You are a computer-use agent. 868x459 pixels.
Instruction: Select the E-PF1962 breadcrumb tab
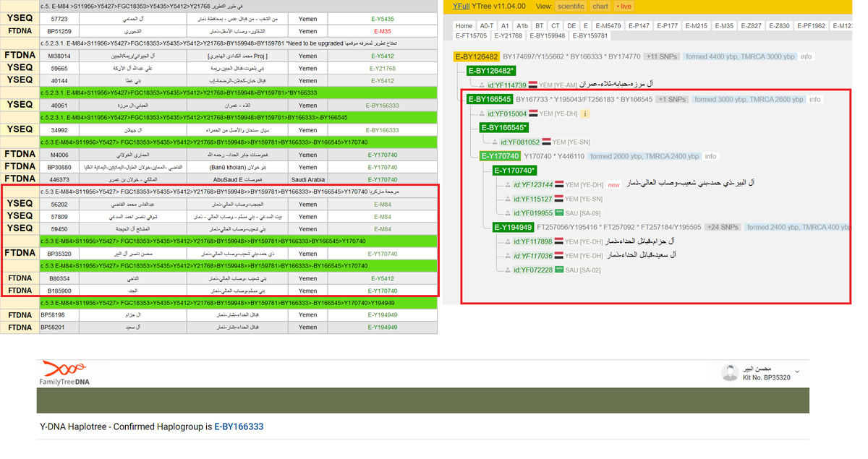(811, 25)
